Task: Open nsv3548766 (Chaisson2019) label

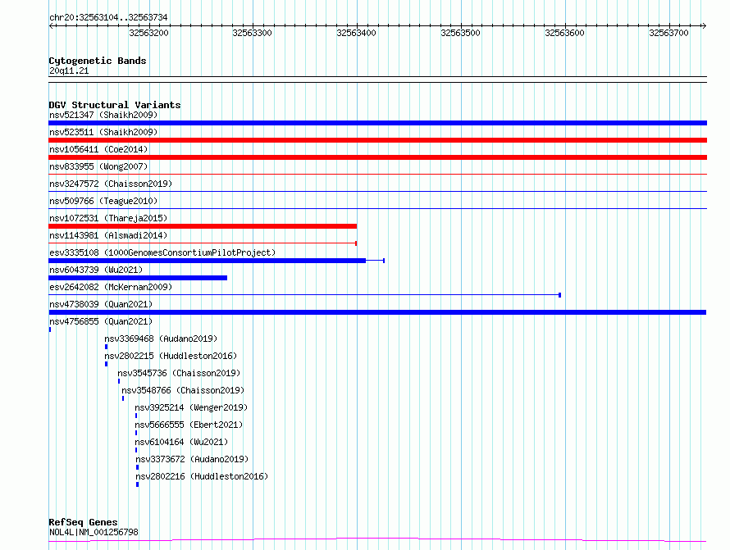Action: pos(183,390)
